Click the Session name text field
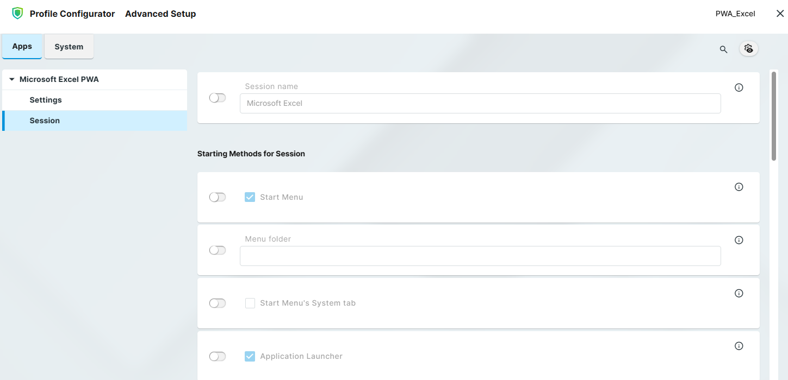Viewport: 788px width, 380px height. (480, 103)
